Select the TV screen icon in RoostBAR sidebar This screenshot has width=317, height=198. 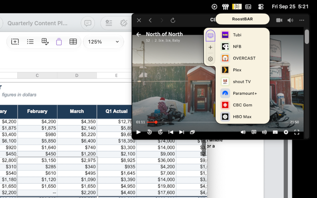210,36
